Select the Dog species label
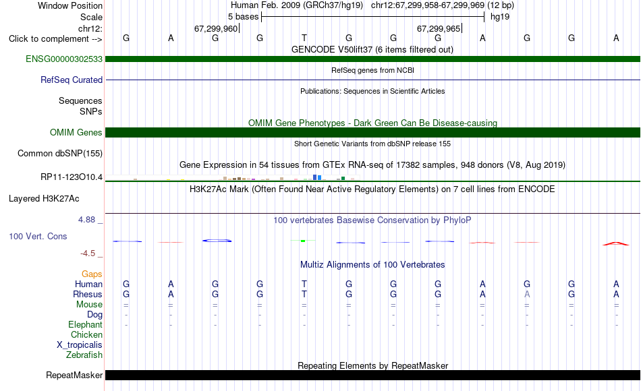The image size is (641, 391). [94, 315]
